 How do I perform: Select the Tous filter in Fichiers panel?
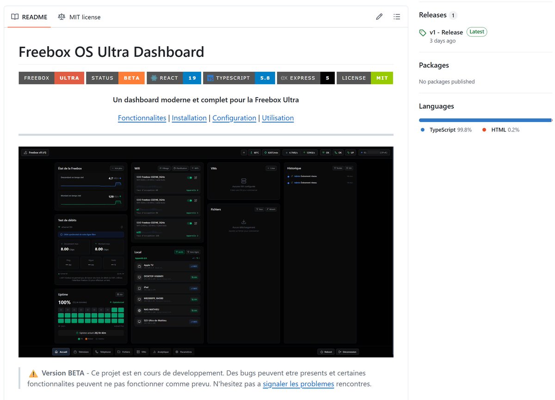pyautogui.click(x=259, y=209)
